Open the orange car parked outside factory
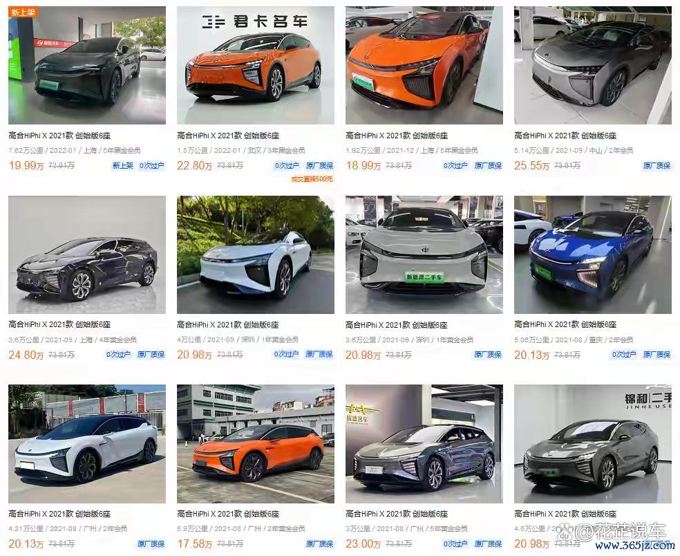680x556 pixels. [256, 443]
